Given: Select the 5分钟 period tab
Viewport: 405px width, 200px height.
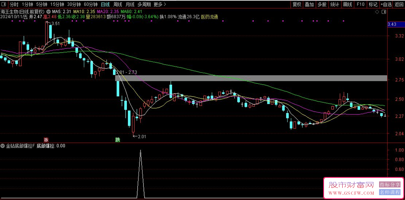Looking at the screenshot, I should (42, 4).
